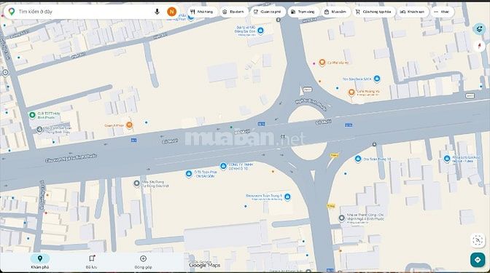This screenshot has height=273, width=490.
Task: Click the bus stop icon near Ôtô Toàn Trung 10
Action: [374, 144]
